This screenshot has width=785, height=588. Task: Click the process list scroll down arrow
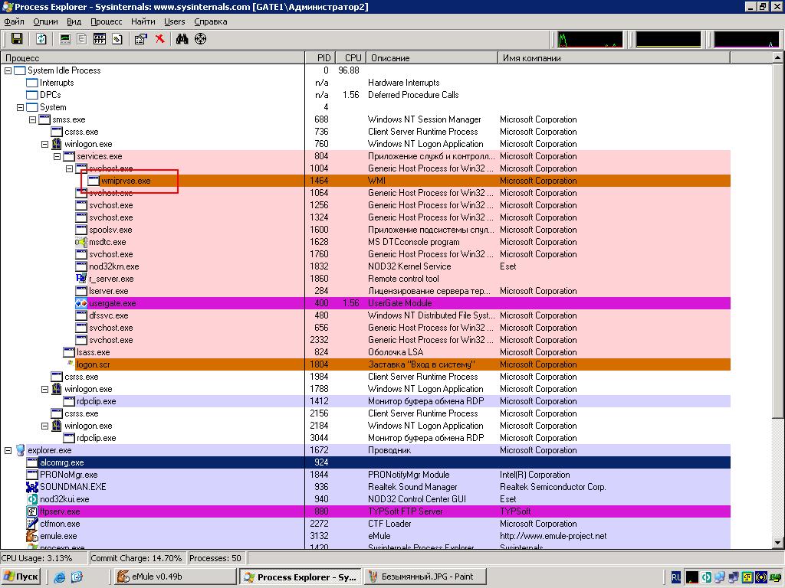(x=779, y=543)
